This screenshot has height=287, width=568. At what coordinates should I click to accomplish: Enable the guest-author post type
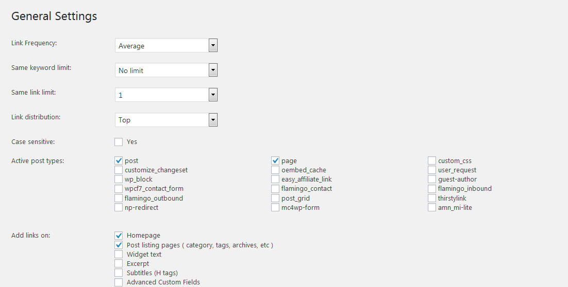[x=432, y=180]
